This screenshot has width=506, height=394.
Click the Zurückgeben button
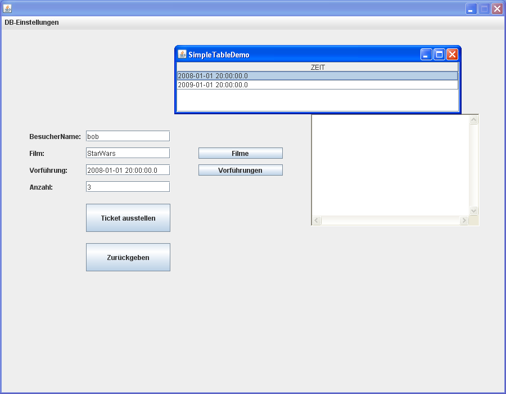(128, 257)
